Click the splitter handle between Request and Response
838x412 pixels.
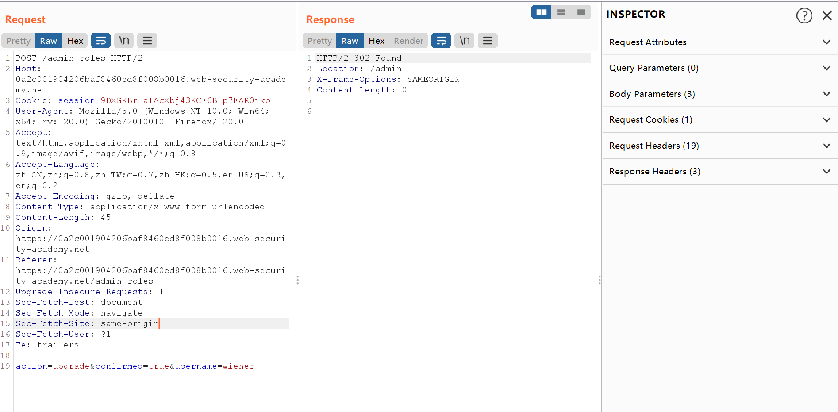click(x=298, y=280)
